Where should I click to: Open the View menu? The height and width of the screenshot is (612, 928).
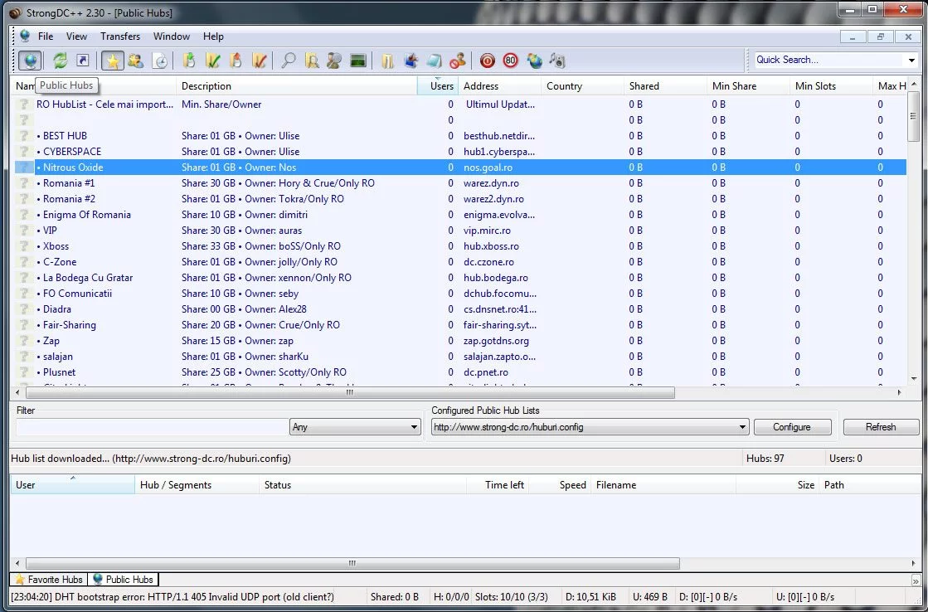pyautogui.click(x=76, y=36)
